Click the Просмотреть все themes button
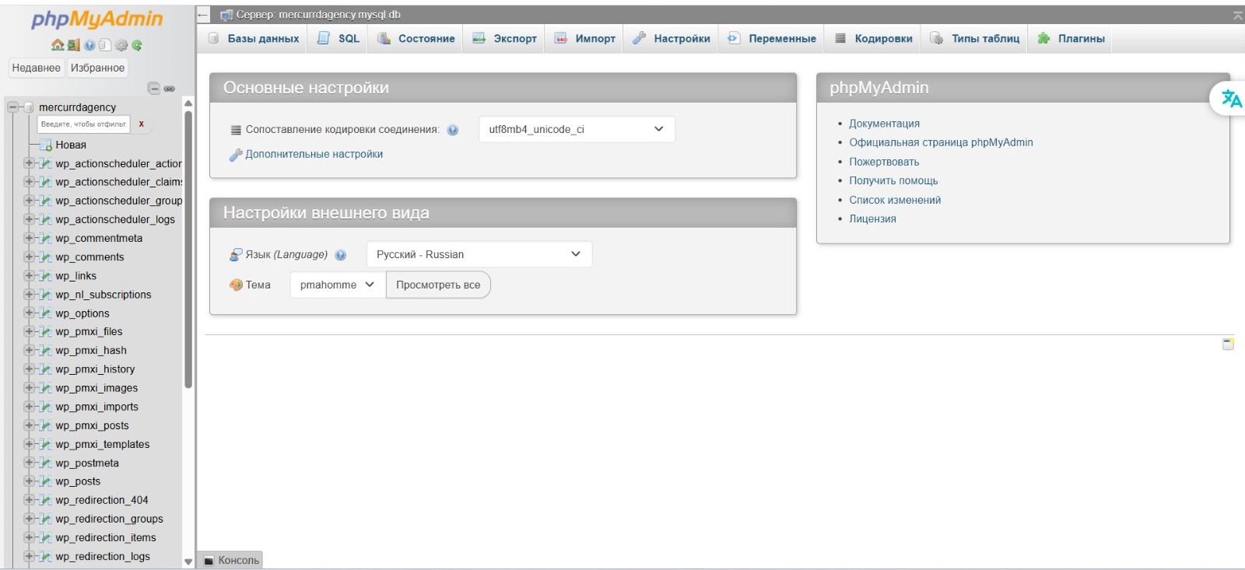 pos(438,285)
